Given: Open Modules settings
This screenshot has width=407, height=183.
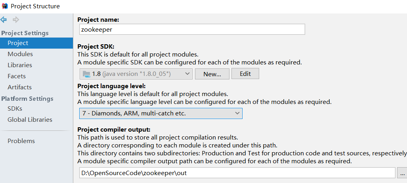Looking at the screenshot, I should point(20,54).
